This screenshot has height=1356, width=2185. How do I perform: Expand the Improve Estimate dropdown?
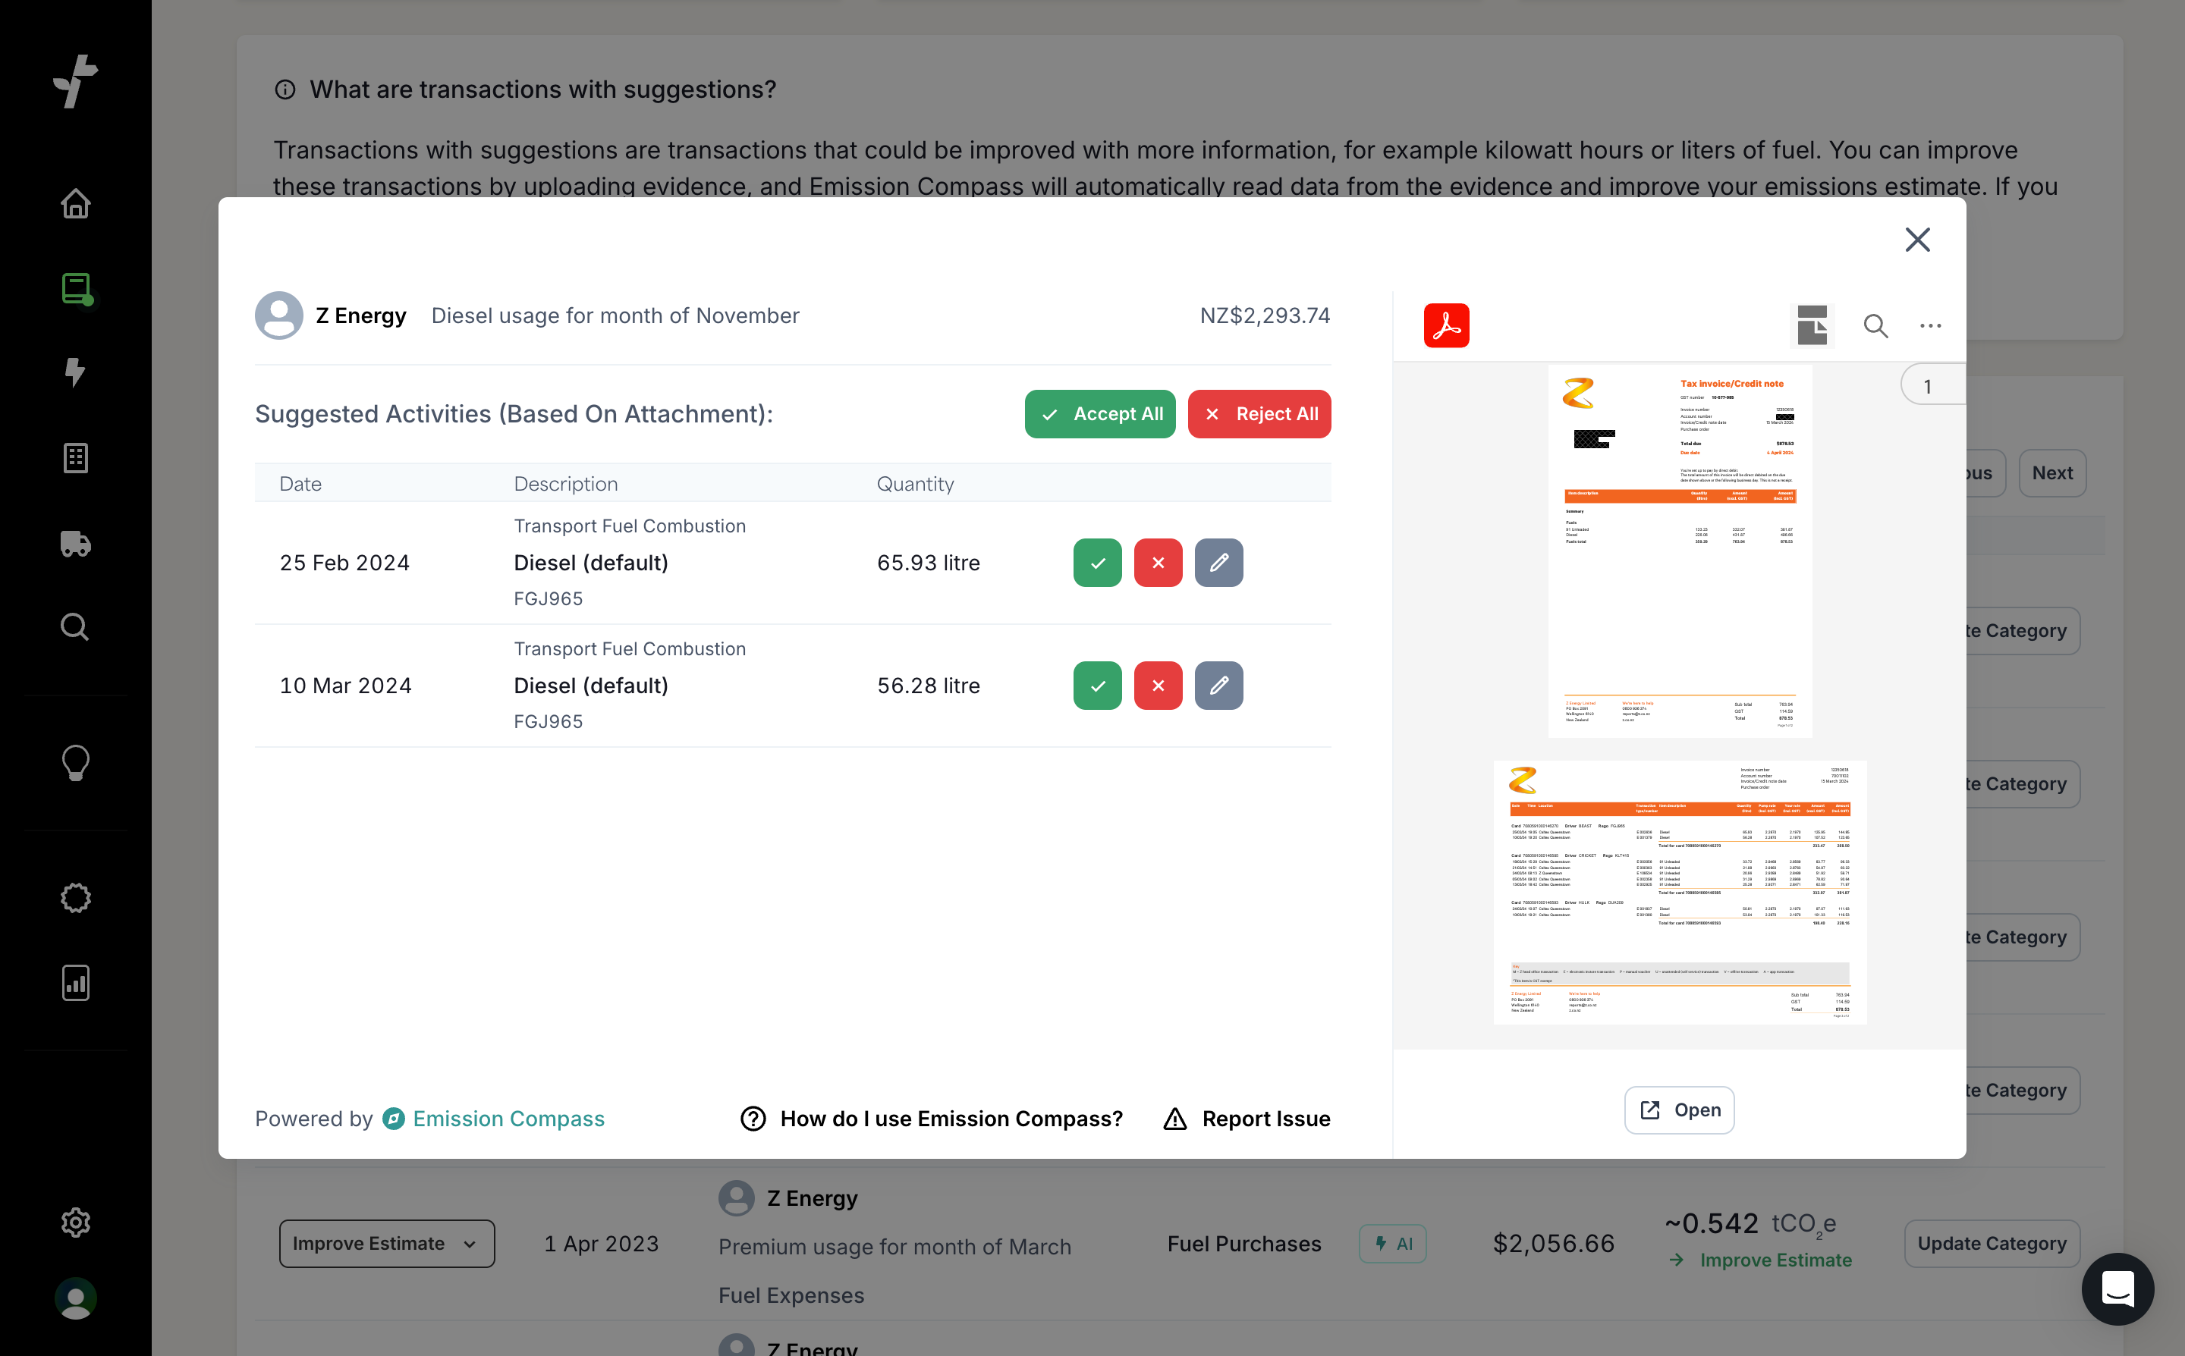pyautogui.click(x=385, y=1243)
